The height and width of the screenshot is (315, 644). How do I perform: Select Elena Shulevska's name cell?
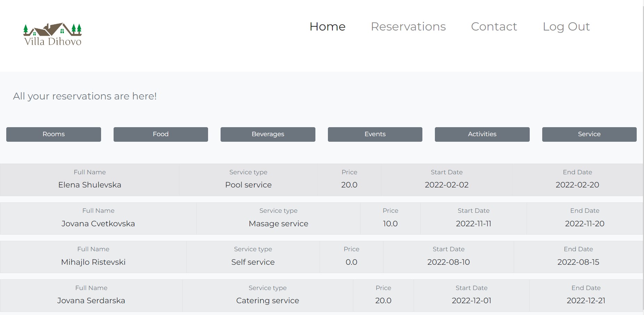90,185
